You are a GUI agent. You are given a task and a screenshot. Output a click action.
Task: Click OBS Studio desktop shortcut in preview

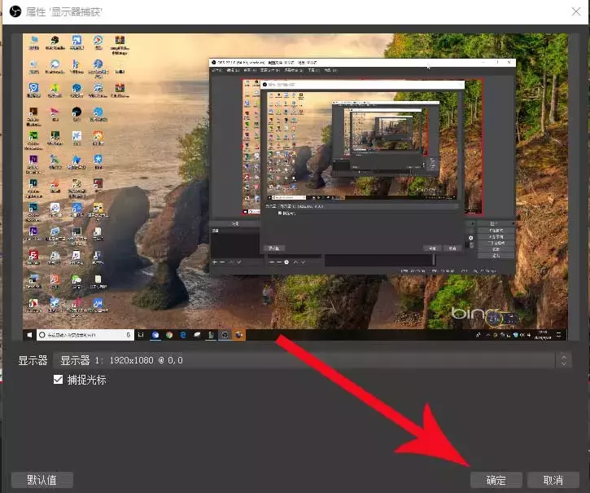55,42
